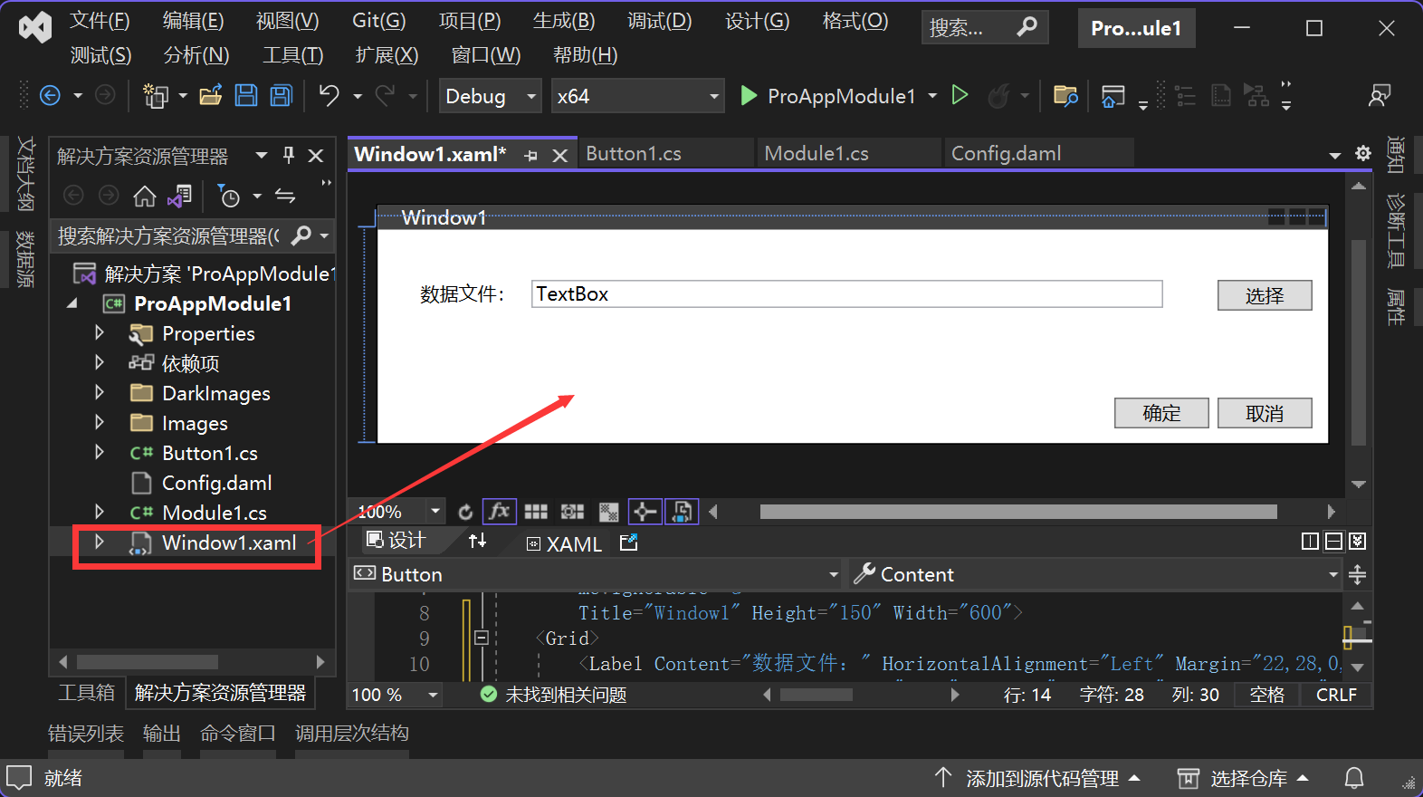This screenshot has height=797, width=1423.
Task: Toggle the fx effects button in designer
Action: (500, 512)
